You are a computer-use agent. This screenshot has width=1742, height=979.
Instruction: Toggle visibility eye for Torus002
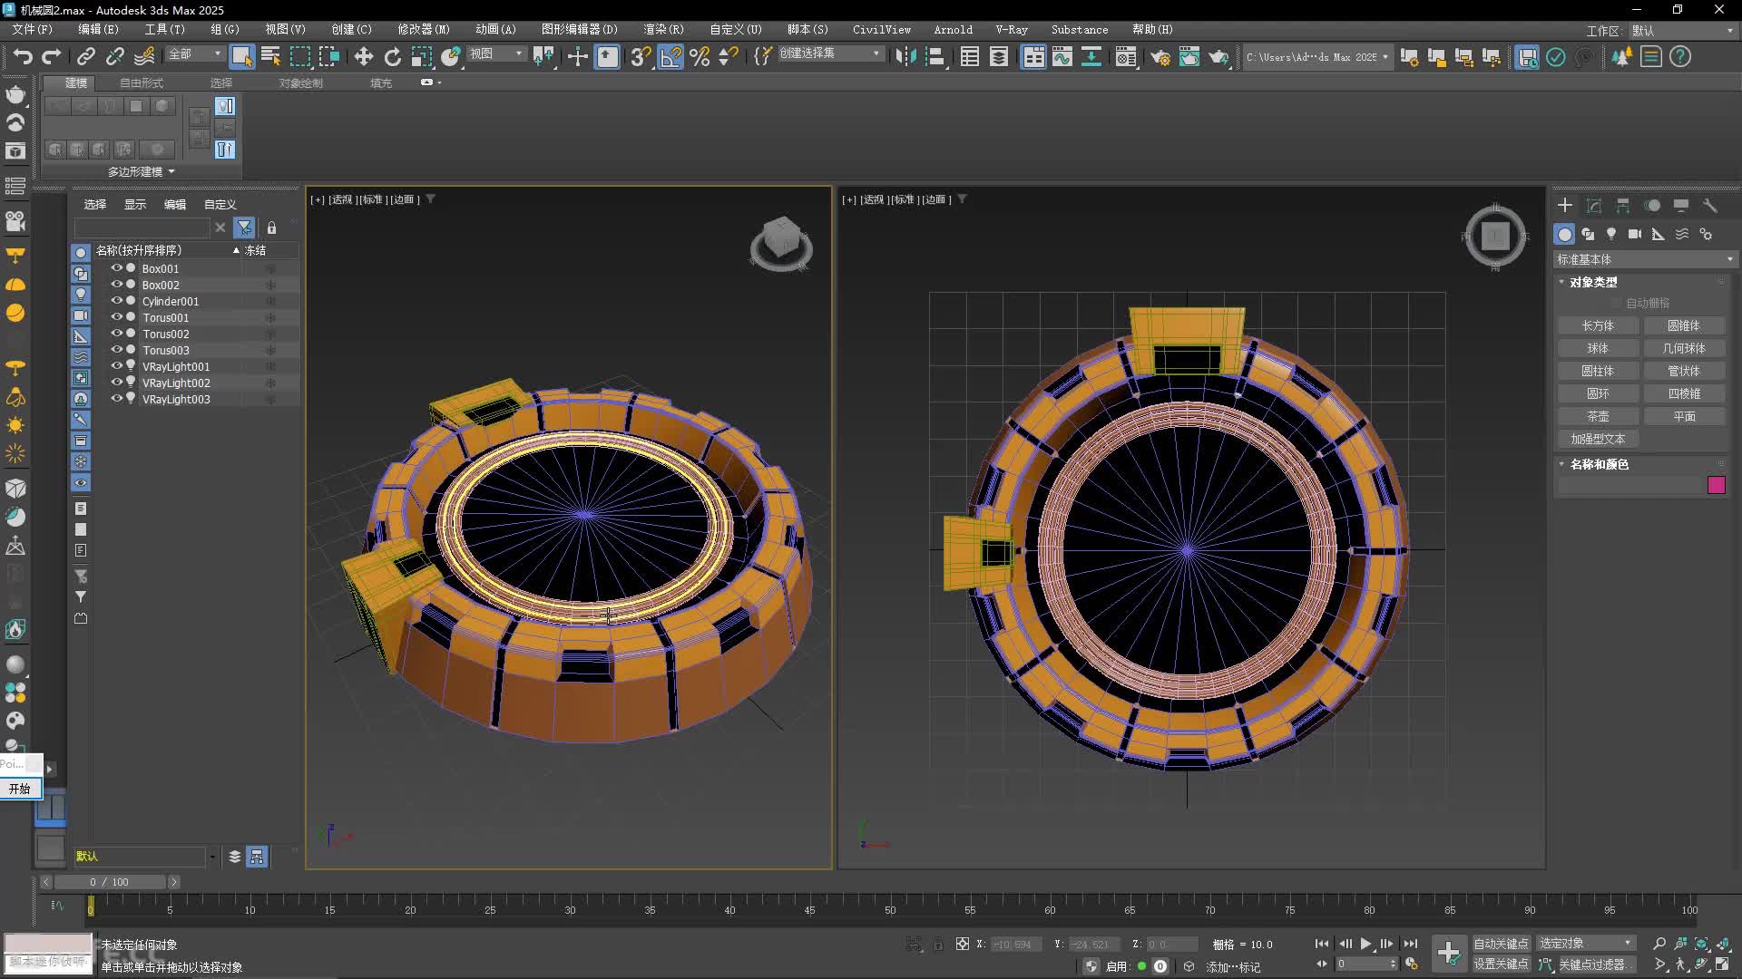pyautogui.click(x=116, y=334)
